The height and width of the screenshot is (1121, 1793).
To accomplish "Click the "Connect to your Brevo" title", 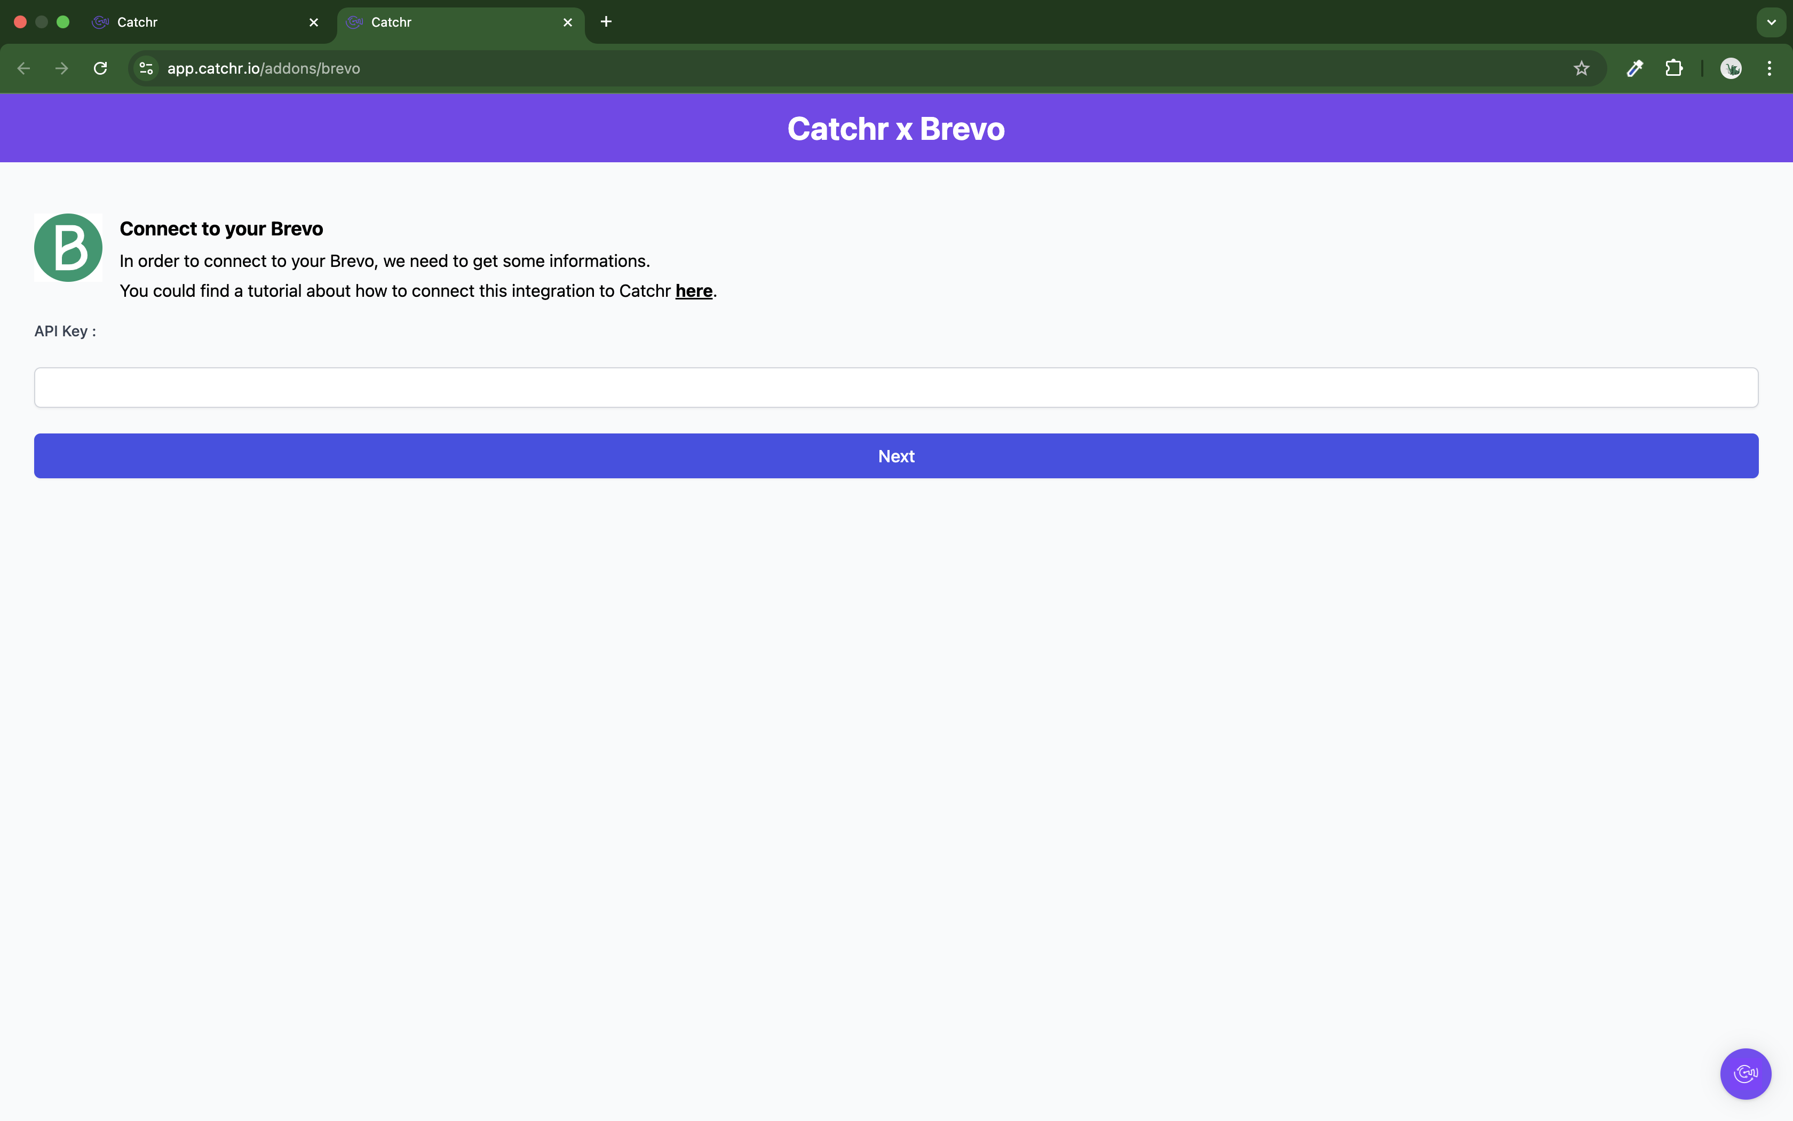I will [x=221, y=228].
